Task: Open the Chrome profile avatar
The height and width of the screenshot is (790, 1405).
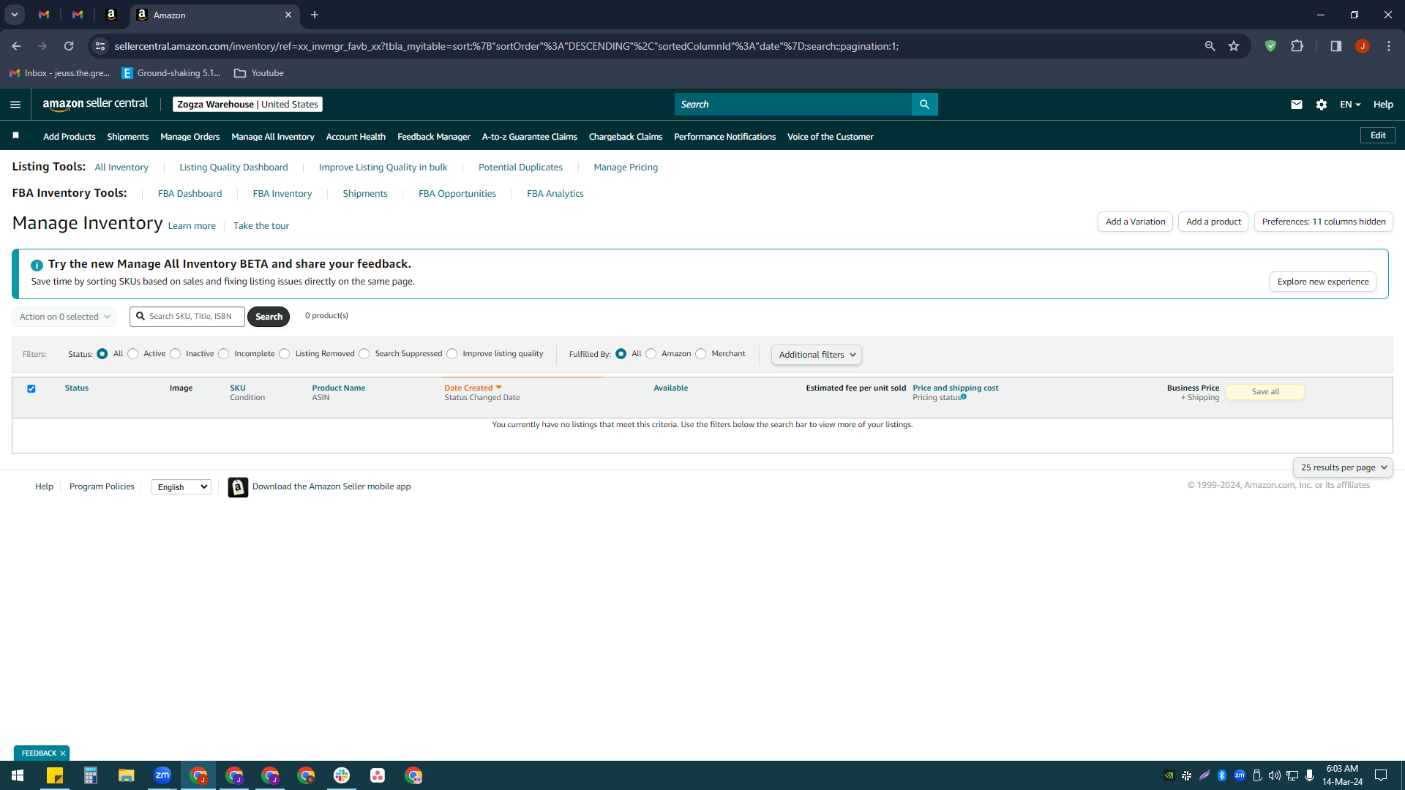Action: pyautogui.click(x=1363, y=46)
